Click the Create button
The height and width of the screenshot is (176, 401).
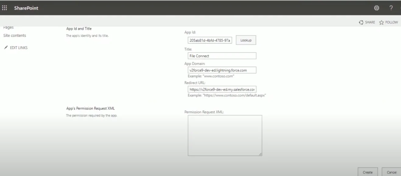(367, 172)
